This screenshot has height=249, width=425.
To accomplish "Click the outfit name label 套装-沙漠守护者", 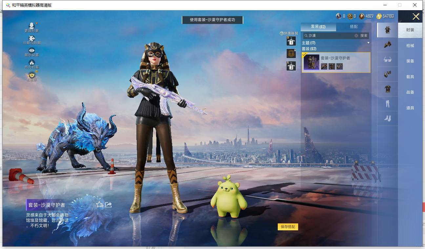I will 47,205.
